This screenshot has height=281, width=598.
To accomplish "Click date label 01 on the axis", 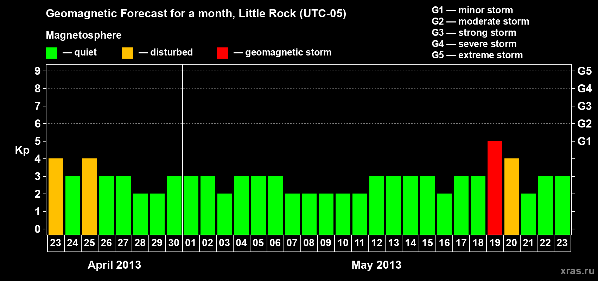I will (191, 243).
